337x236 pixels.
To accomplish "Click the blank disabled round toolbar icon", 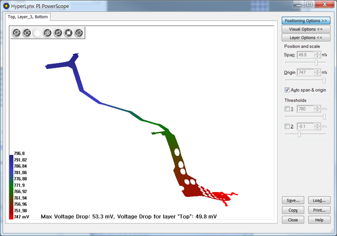I will (x=37, y=33).
